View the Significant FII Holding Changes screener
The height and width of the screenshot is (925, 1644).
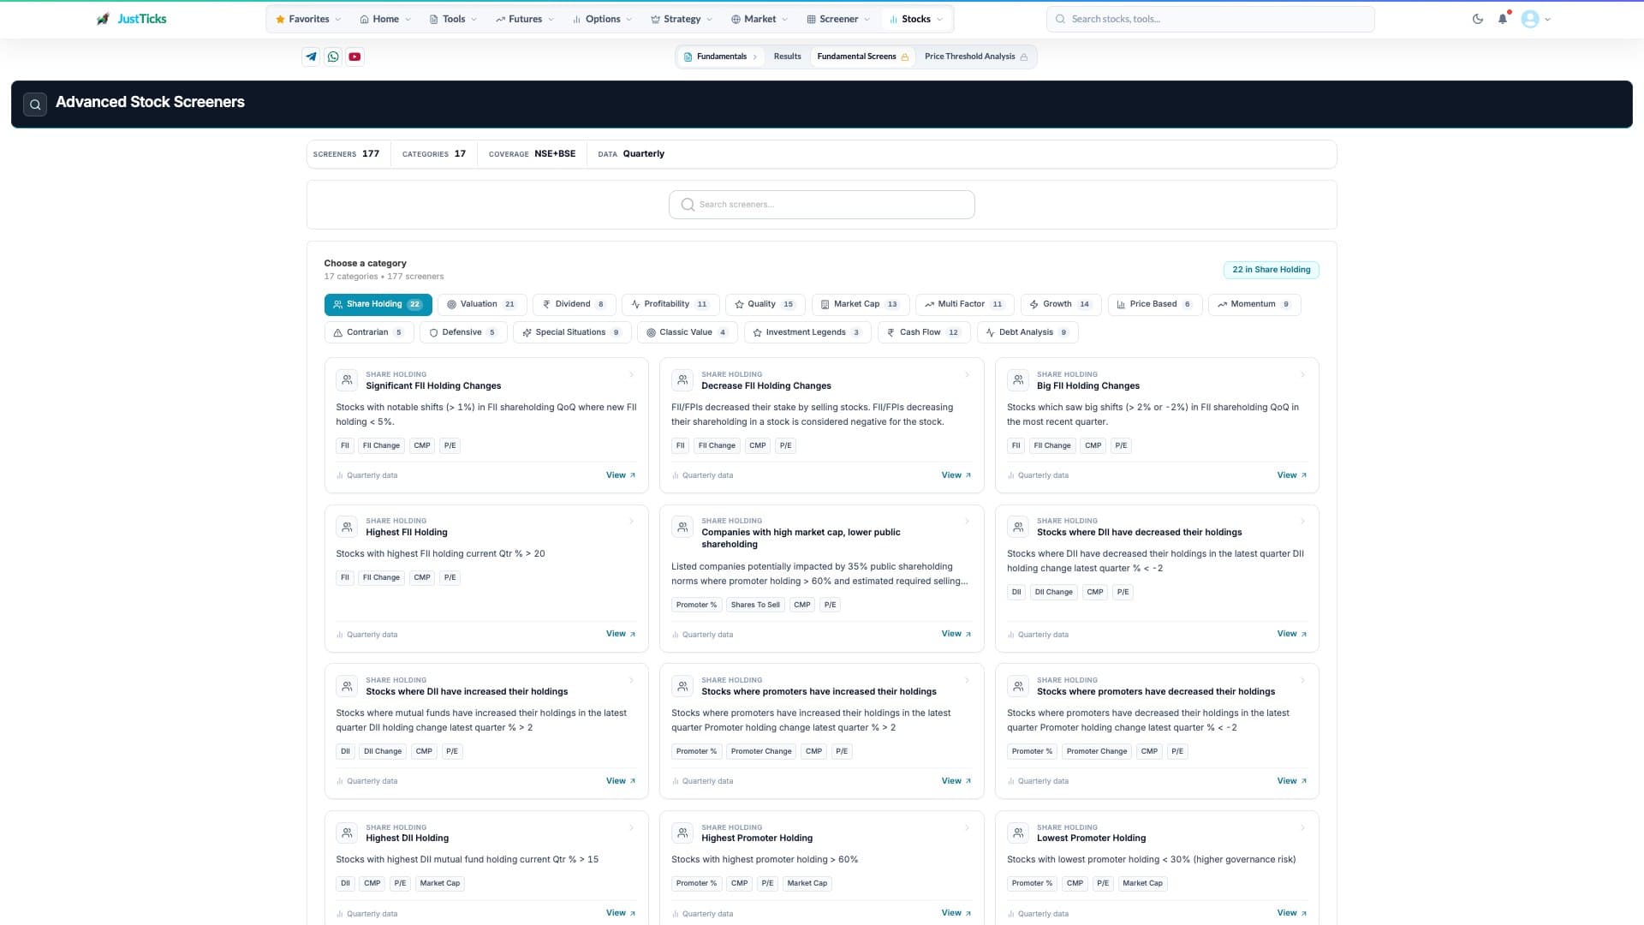pos(621,475)
